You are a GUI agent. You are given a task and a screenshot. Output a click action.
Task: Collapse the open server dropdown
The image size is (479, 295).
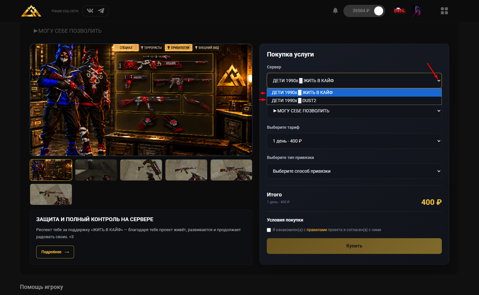point(354,81)
